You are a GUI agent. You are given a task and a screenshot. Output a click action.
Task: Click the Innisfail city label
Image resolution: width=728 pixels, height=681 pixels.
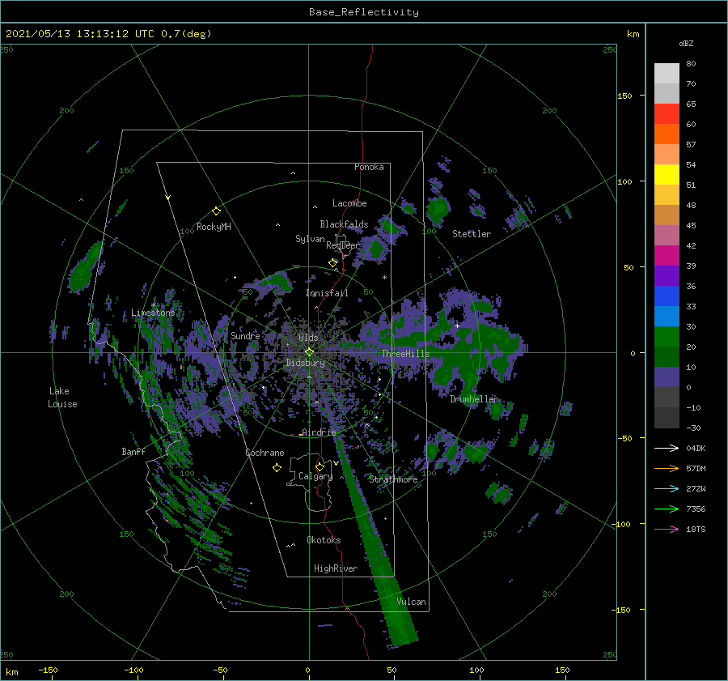point(327,293)
